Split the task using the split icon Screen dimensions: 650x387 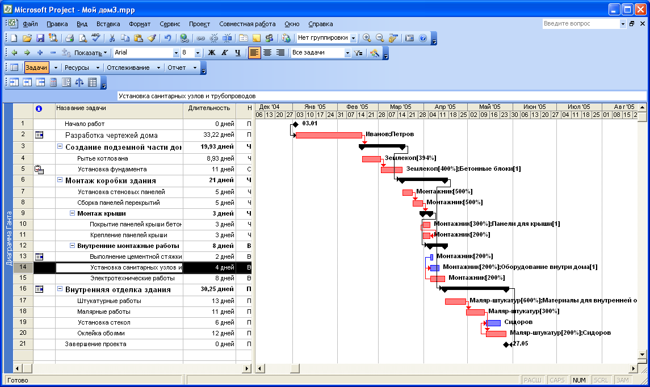coord(227,38)
